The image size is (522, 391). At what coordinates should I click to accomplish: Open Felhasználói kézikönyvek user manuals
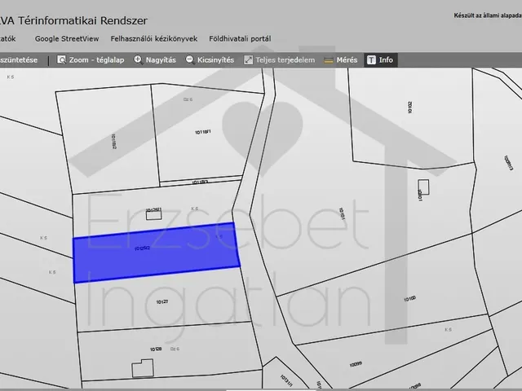154,38
